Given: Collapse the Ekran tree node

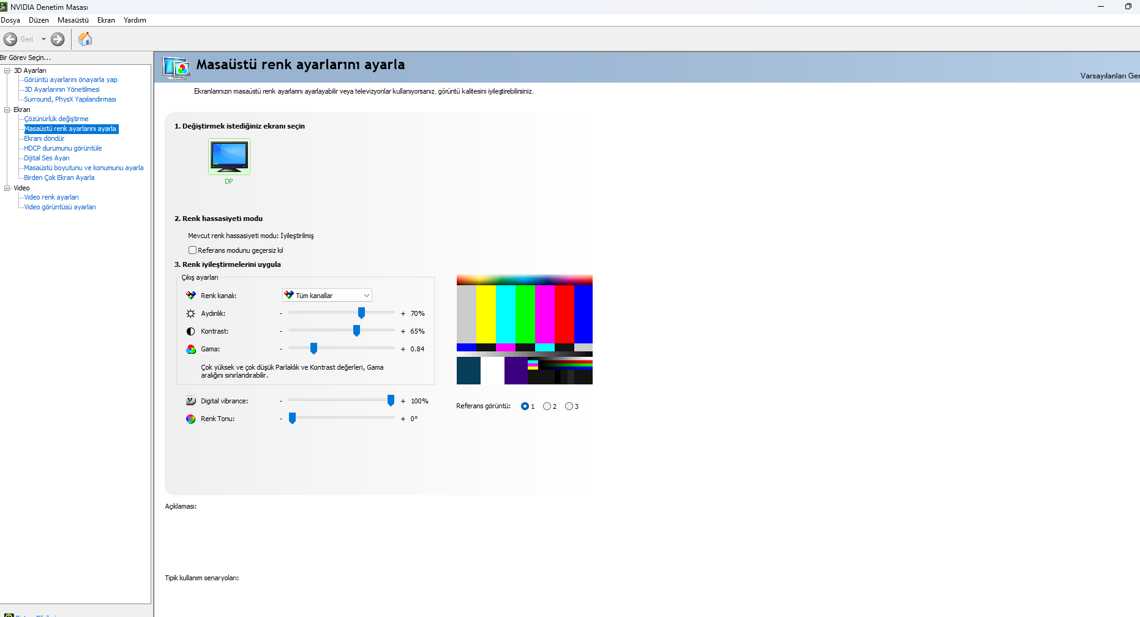Looking at the screenshot, I should click(x=7, y=110).
